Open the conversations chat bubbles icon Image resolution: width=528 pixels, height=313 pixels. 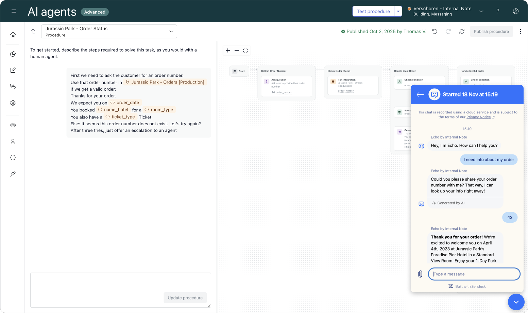13,87
